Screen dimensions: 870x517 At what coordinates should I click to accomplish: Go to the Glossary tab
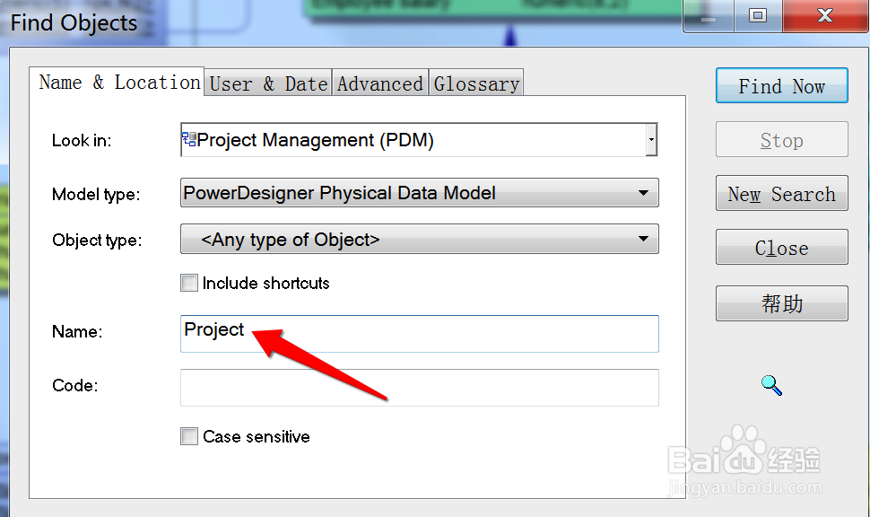(x=476, y=83)
